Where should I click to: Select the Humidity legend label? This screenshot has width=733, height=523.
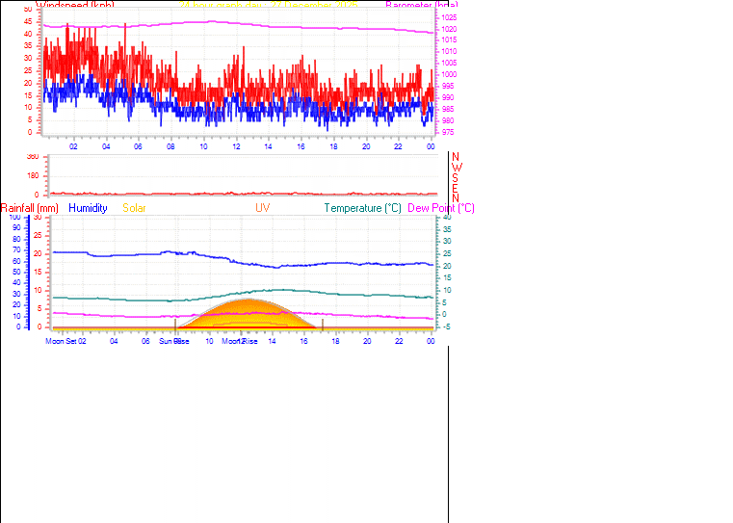pos(88,208)
